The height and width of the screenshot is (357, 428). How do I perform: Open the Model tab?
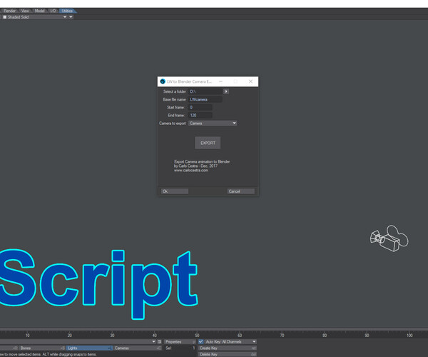click(x=39, y=11)
